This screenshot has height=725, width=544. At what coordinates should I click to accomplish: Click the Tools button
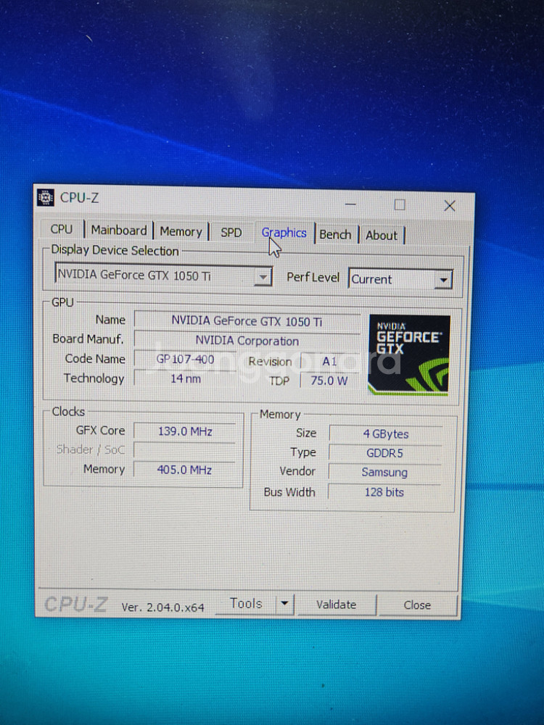click(x=246, y=603)
